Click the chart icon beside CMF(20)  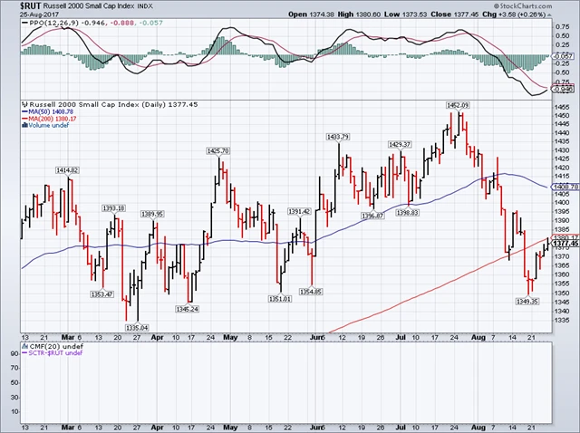click(24, 346)
